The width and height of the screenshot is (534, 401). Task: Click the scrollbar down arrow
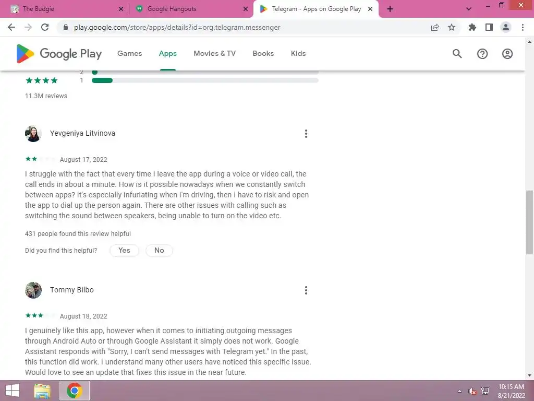pyautogui.click(x=529, y=375)
